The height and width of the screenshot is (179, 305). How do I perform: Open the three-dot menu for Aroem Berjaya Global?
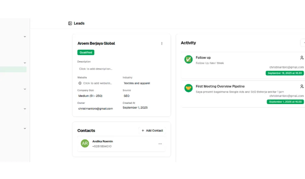tap(162, 44)
